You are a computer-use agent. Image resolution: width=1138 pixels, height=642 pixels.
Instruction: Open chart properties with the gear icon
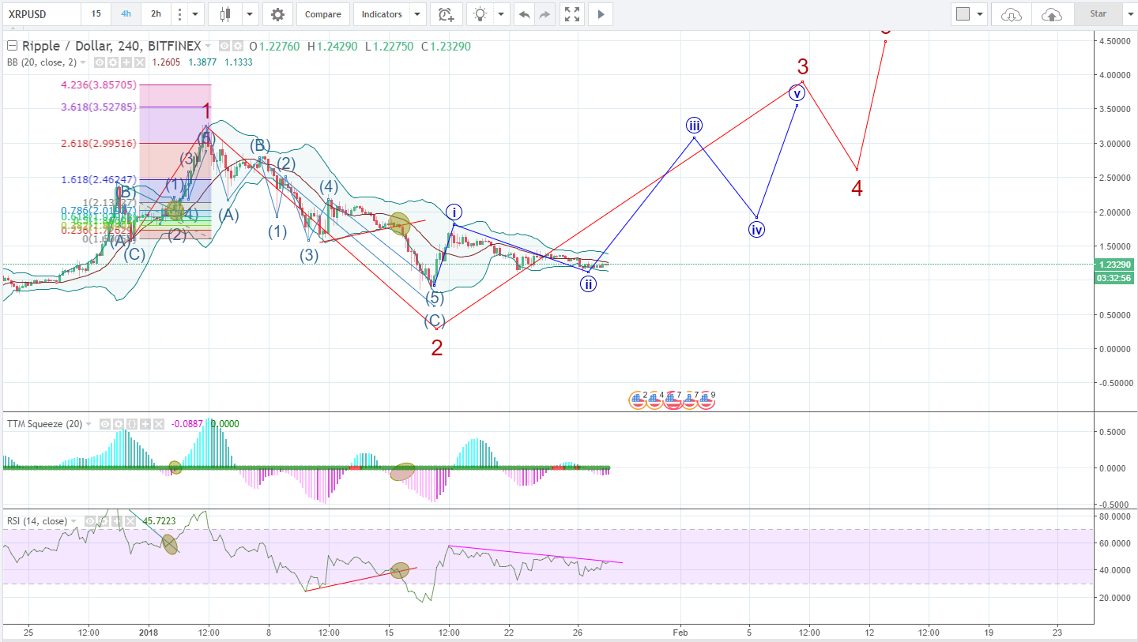(277, 13)
